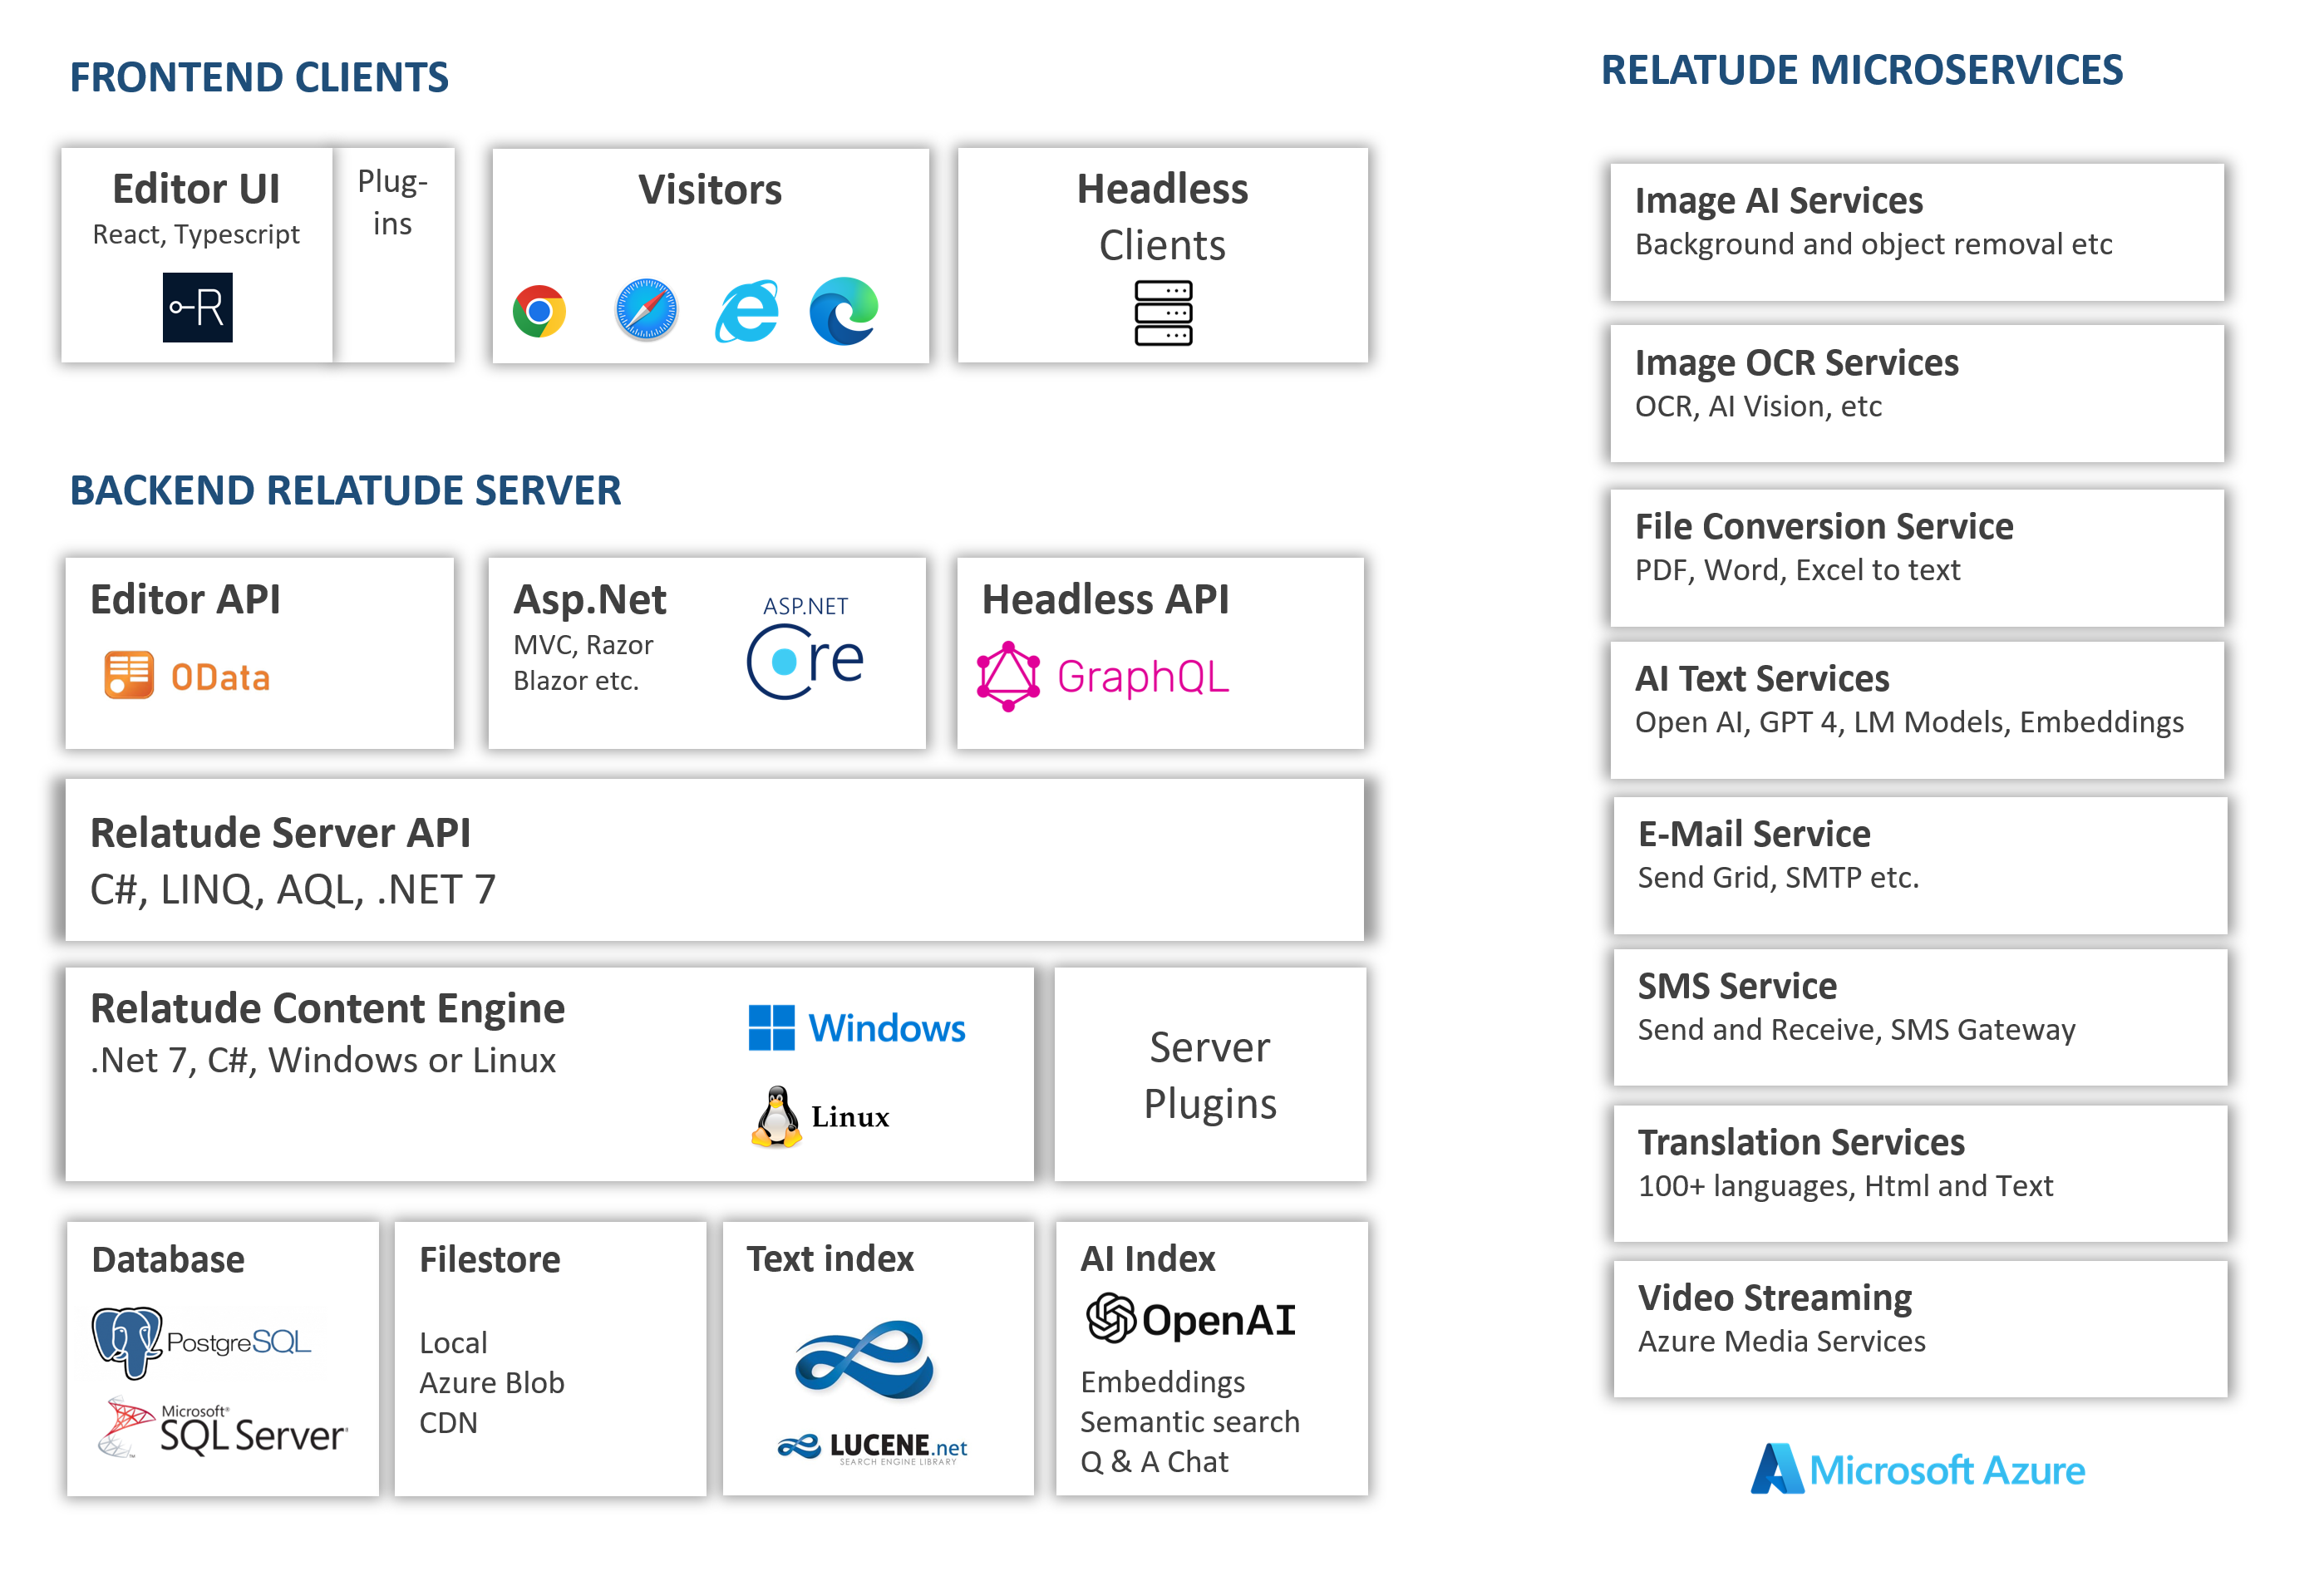Click the PostgreSQL elephant logo
Viewport: 2324px width, 1581px height.
click(x=127, y=1340)
